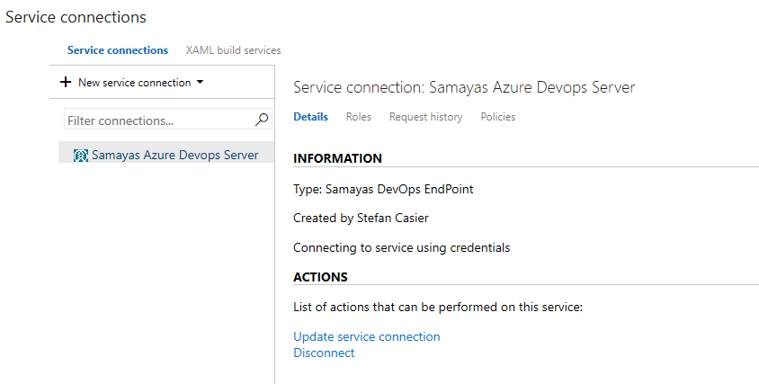759x384 pixels.
Task: Click the Type: Samayas DevOps EndPoint text
Action: (383, 190)
